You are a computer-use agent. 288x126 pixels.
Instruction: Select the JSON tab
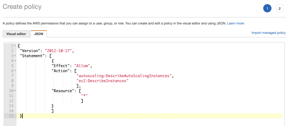coord(39,34)
